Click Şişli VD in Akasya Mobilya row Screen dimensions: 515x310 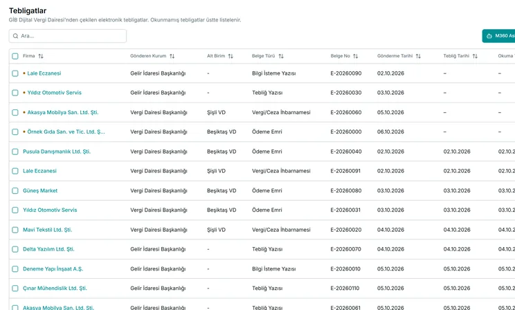pyautogui.click(x=216, y=112)
